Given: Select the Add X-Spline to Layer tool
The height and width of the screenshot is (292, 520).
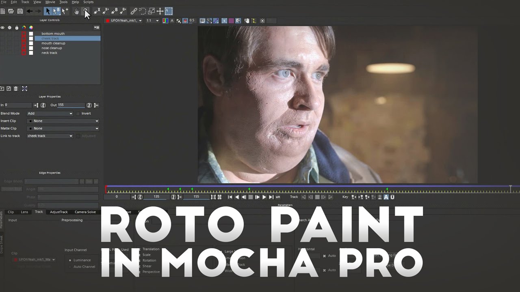Looking at the screenshot, I should click(106, 11).
